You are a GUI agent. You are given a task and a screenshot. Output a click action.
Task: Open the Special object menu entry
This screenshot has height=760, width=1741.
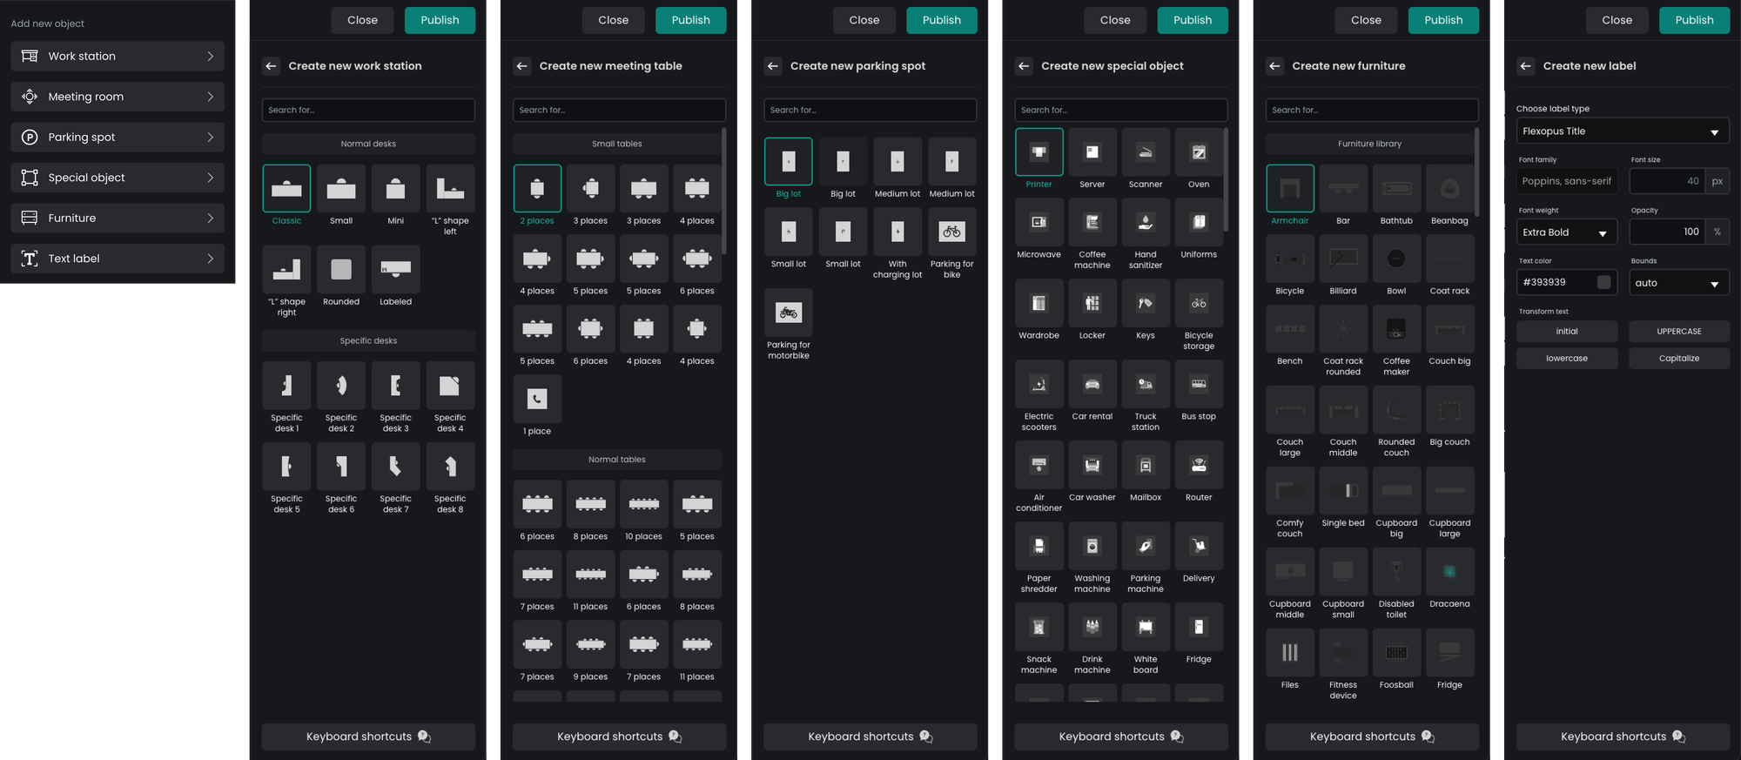(x=118, y=178)
